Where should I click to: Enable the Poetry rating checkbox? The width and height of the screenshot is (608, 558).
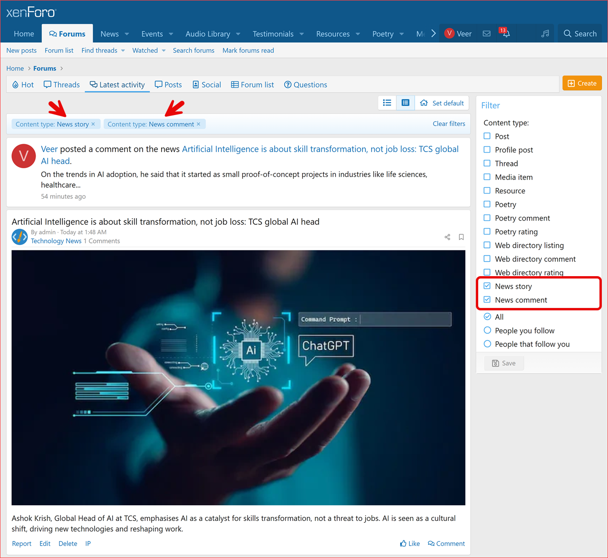(x=487, y=231)
